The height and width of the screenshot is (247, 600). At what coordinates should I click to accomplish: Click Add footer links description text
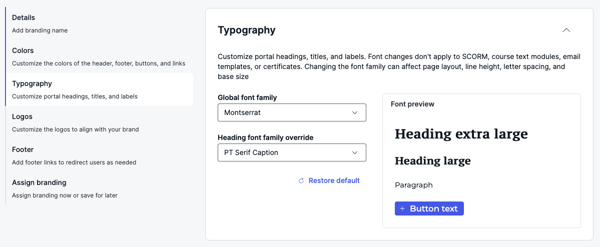click(x=74, y=162)
